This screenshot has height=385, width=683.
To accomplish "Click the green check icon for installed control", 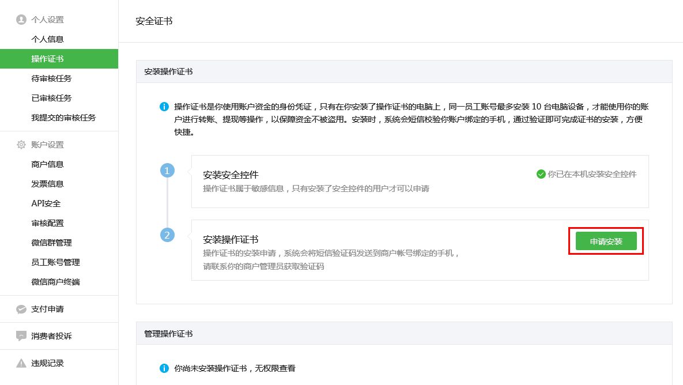I will (x=541, y=174).
